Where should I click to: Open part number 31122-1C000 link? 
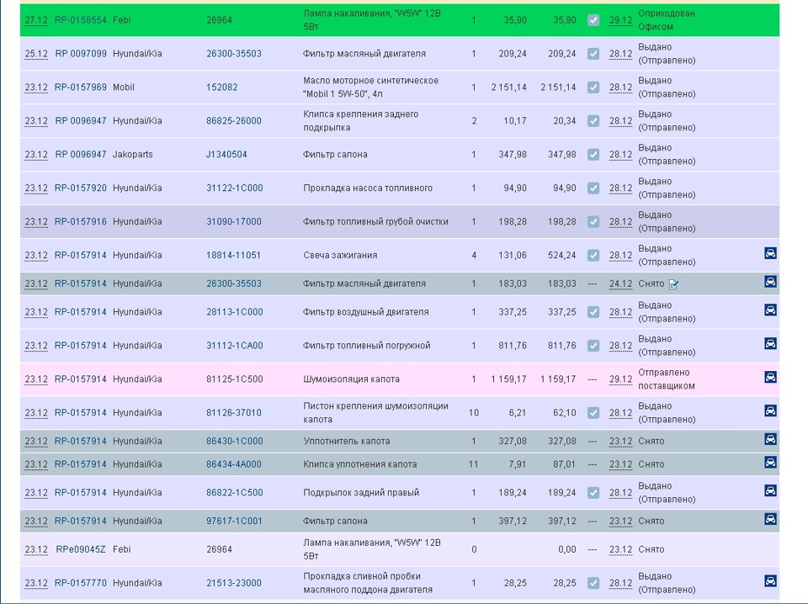234,188
